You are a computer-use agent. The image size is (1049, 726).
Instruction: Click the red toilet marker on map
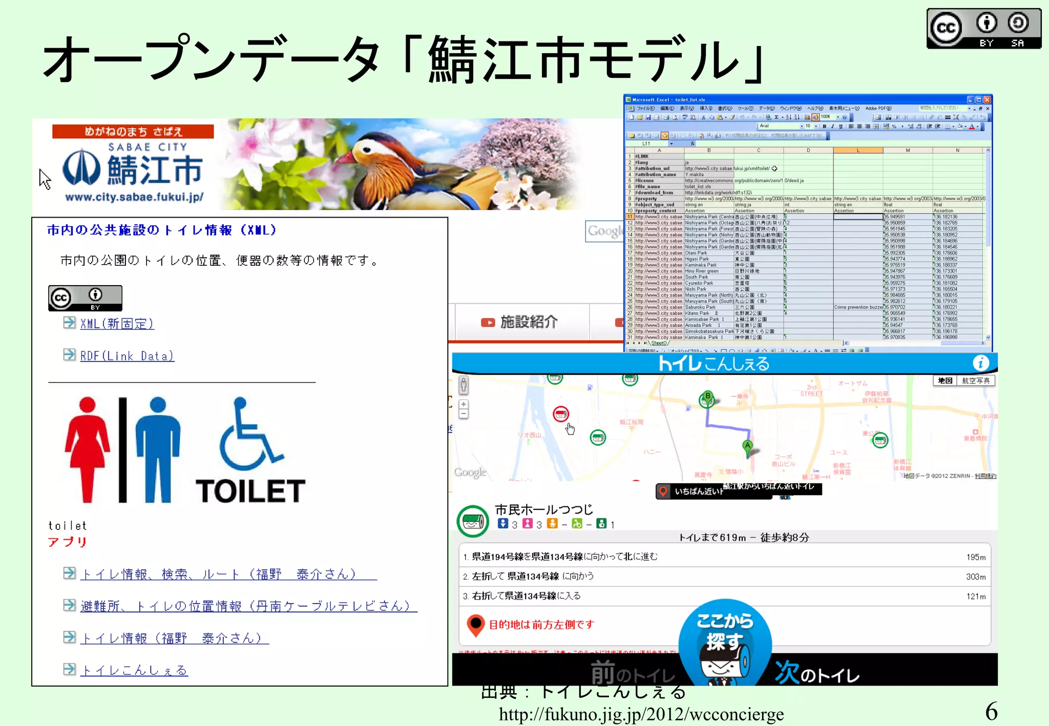coord(561,414)
